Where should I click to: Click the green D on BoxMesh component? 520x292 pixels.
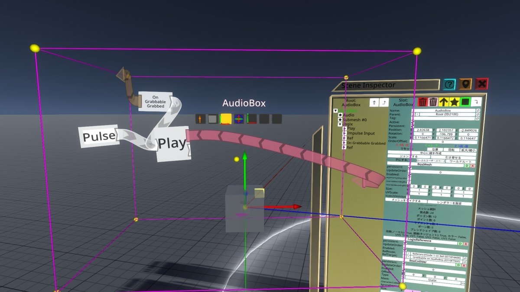[467, 166]
